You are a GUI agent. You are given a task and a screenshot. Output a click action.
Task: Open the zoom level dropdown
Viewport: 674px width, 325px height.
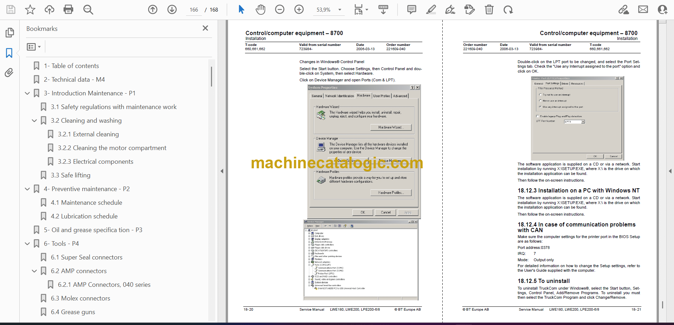[x=340, y=10]
